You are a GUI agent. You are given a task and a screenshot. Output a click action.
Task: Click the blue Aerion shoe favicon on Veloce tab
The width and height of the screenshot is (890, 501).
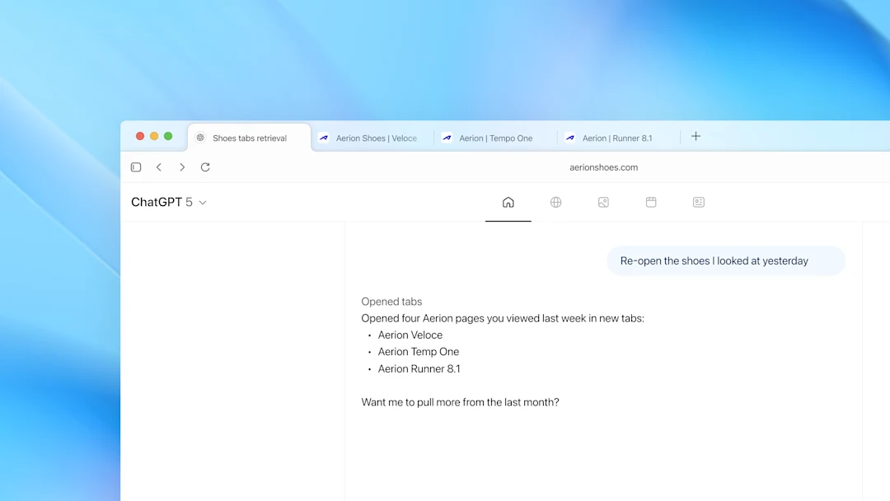point(325,138)
